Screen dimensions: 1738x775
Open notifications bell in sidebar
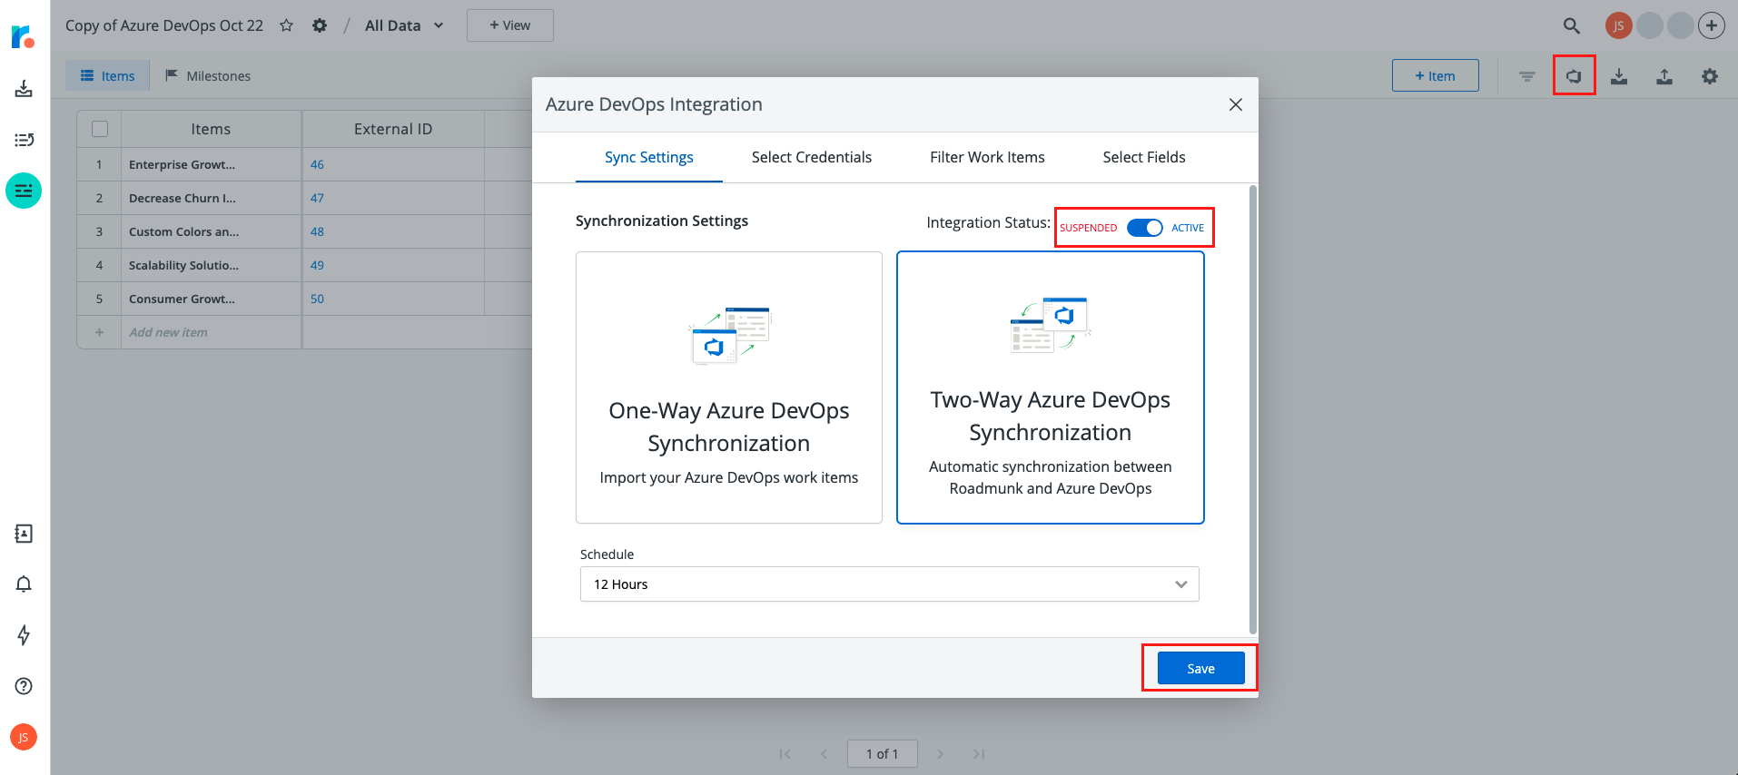click(24, 584)
